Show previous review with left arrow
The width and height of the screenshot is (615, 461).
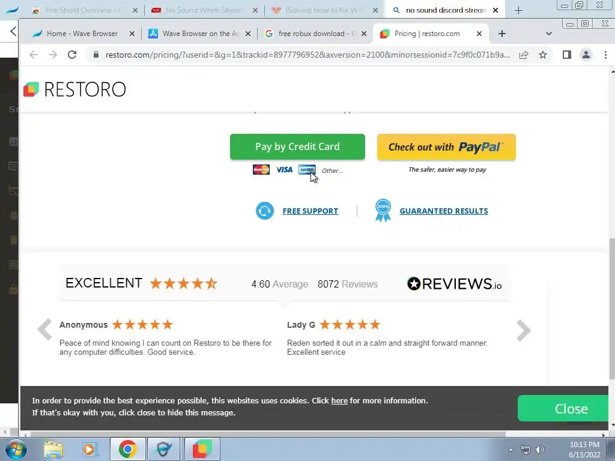click(x=44, y=330)
